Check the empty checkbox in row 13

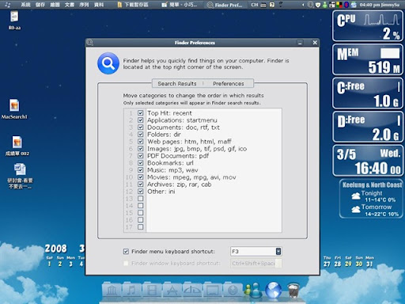coord(140,199)
